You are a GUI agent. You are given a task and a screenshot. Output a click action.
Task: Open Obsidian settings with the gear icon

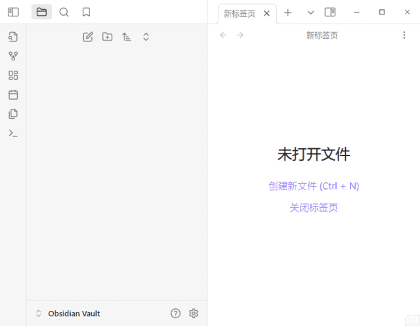click(x=194, y=314)
